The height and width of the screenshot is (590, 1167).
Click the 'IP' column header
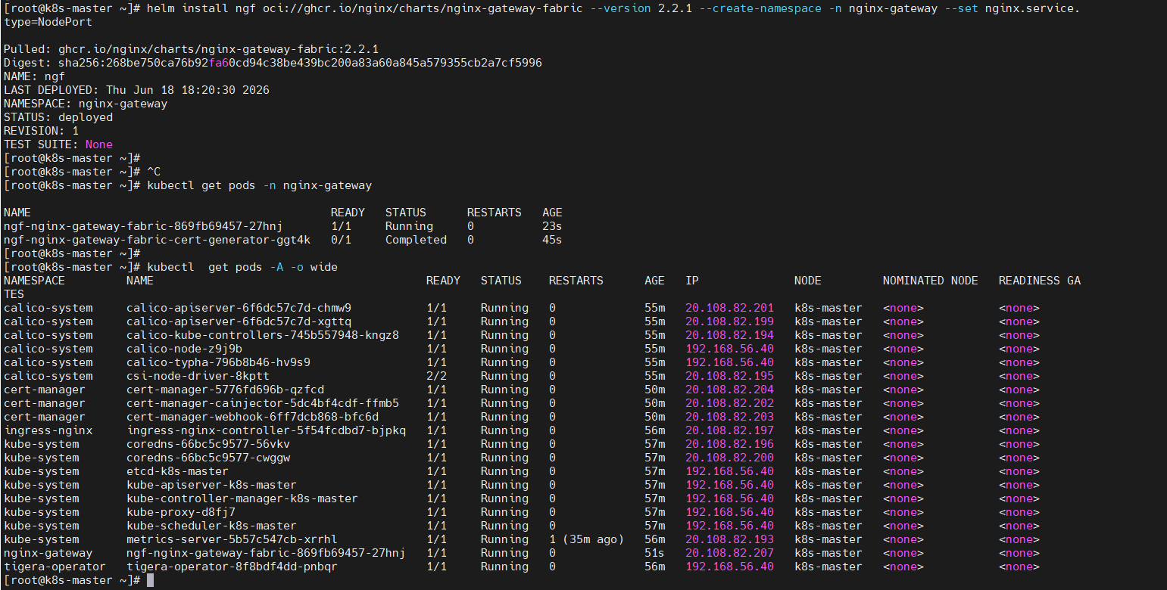(x=692, y=281)
